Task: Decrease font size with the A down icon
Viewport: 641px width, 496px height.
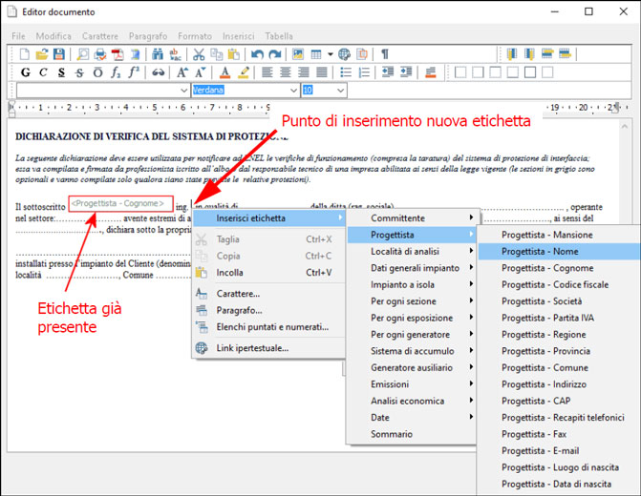Action: point(200,72)
